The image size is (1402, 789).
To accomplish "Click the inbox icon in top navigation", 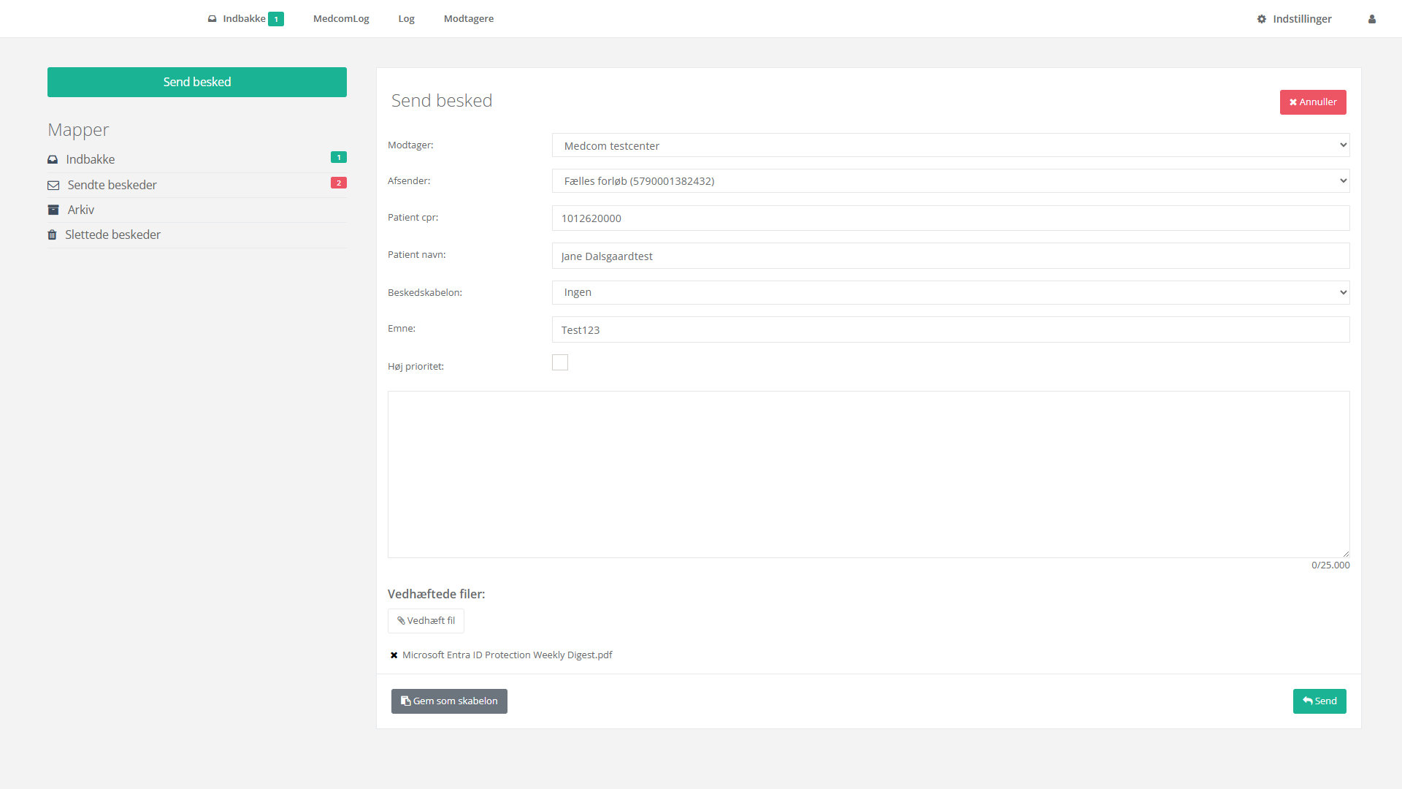I will 212,19.
